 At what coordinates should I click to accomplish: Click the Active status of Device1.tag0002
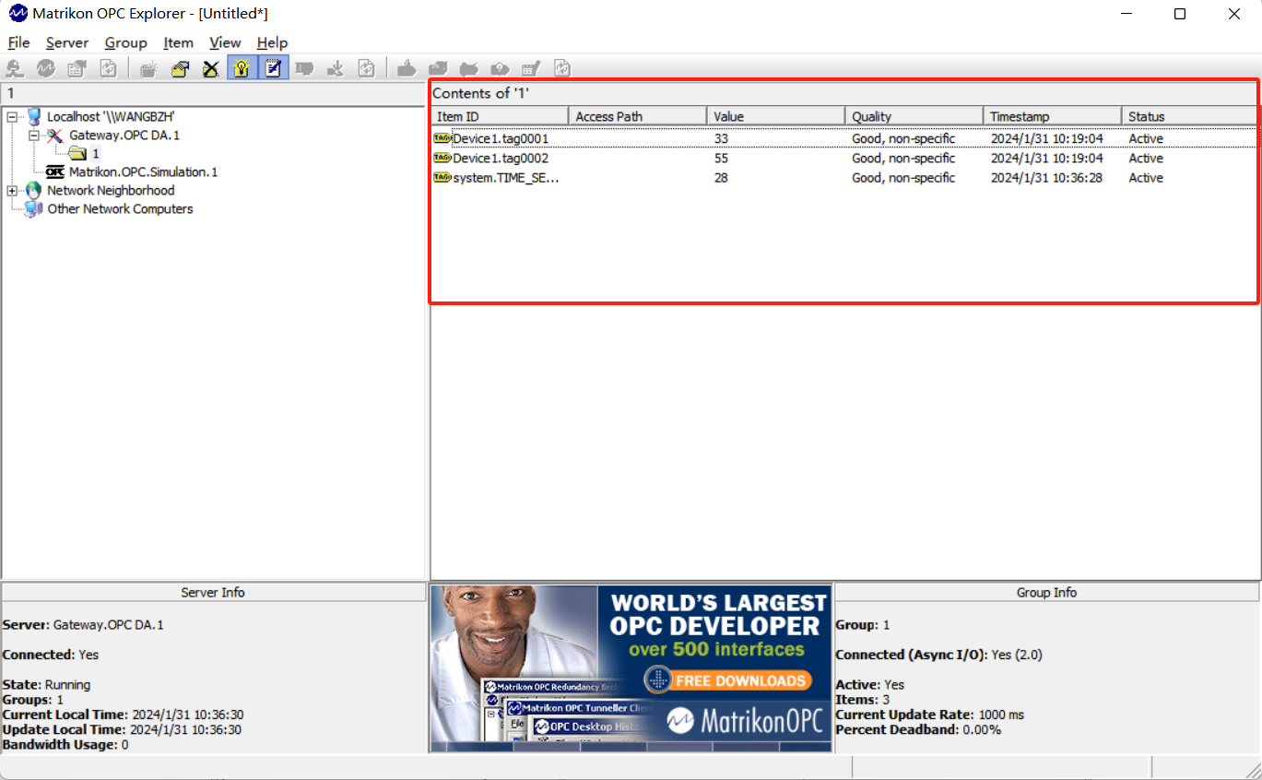[x=1146, y=158]
